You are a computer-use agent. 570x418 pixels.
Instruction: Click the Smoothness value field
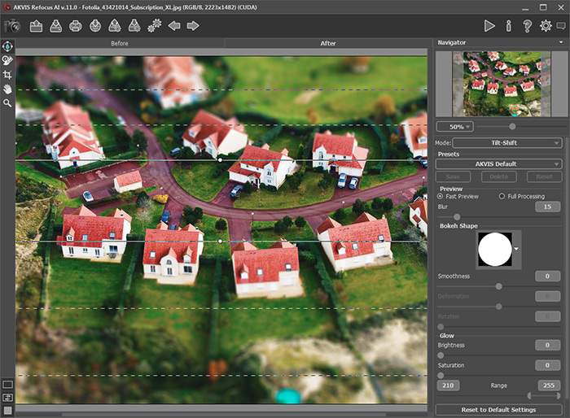(x=547, y=276)
